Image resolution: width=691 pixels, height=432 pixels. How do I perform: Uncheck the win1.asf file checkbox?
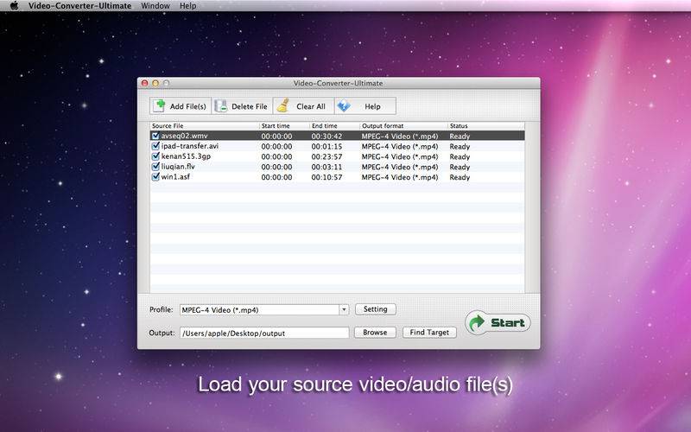pyautogui.click(x=155, y=177)
